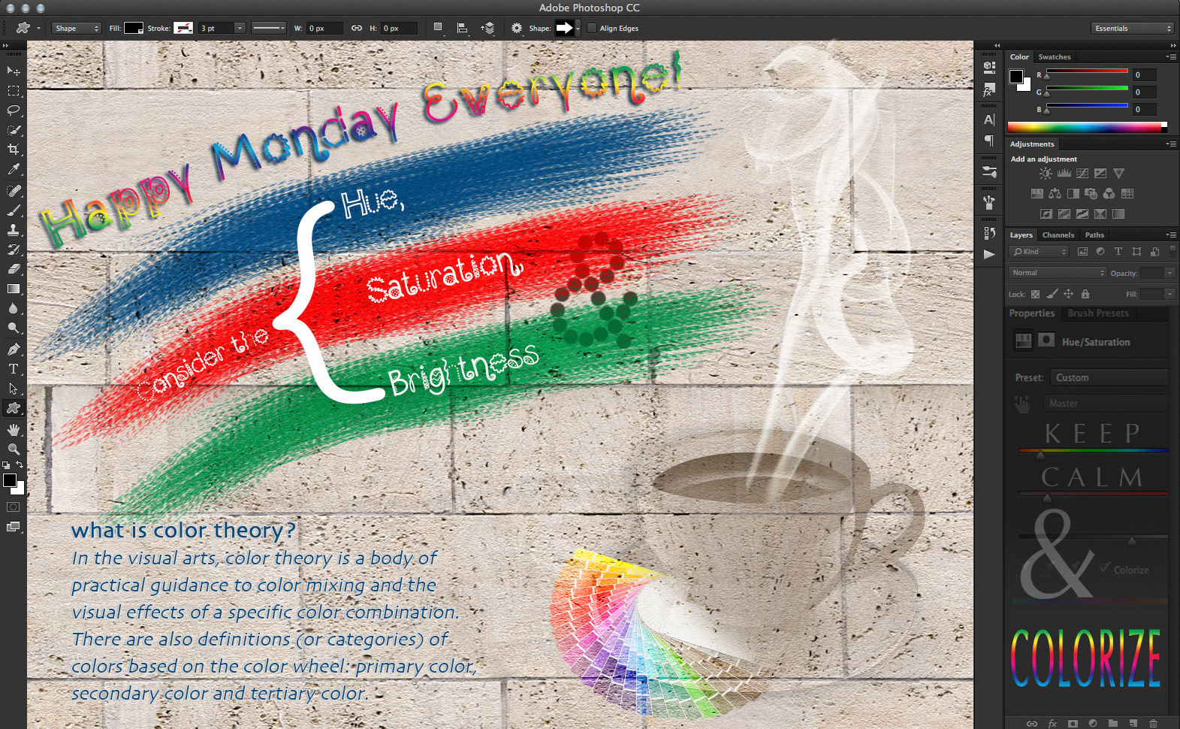Select the Clone Stamp tool
1180x729 pixels.
point(14,230)
